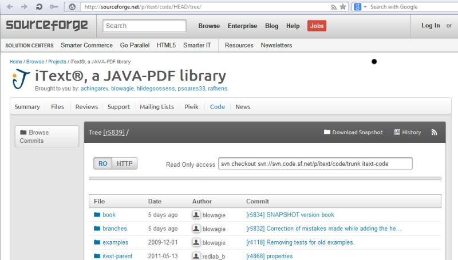Open the hildegoossens author profile
Image resolution: width=458 pixels, height=260 pixels.
(156, 89)
